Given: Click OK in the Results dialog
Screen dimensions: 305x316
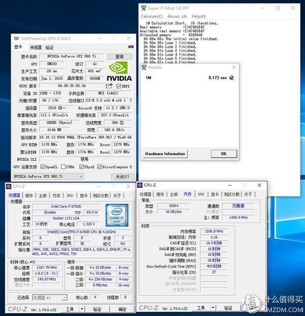Looking at the screenshot, I should click(x=224, y=154).
